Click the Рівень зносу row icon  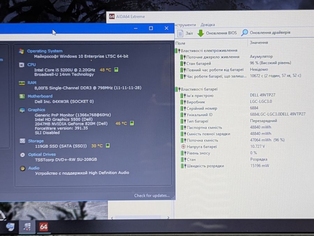tap(183, 153)
